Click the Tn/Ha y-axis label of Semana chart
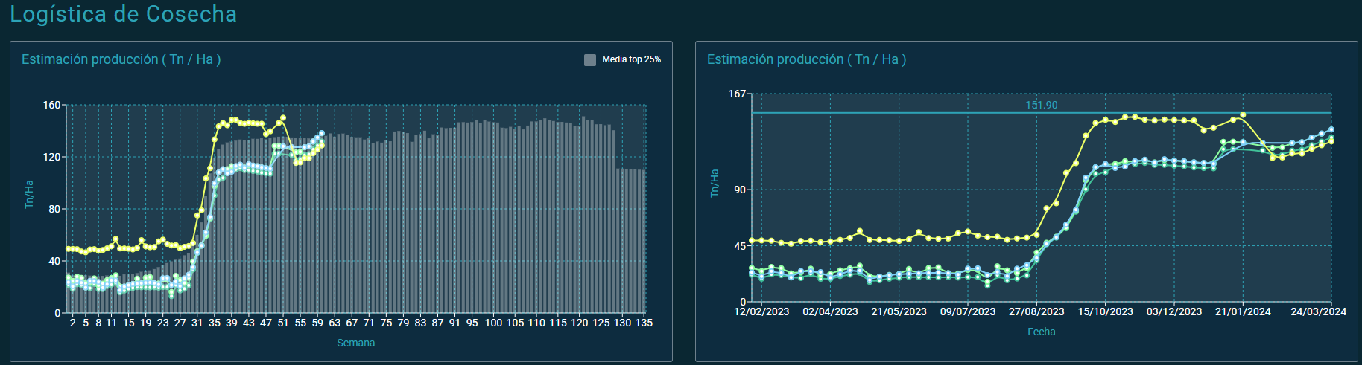Image resolution: width=1362 pixels, height=365 pixels. [x=29, y=193]
